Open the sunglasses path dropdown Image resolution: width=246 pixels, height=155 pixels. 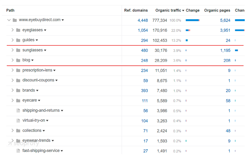(x=45, y=50)
